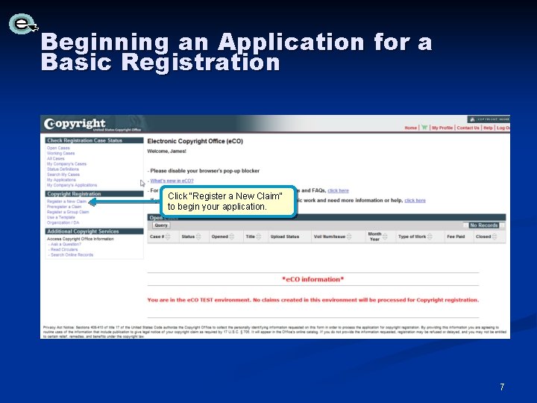Click the Copyright Home house icon
The width and height of the screenshot is (537, 403).
point(472,119)
